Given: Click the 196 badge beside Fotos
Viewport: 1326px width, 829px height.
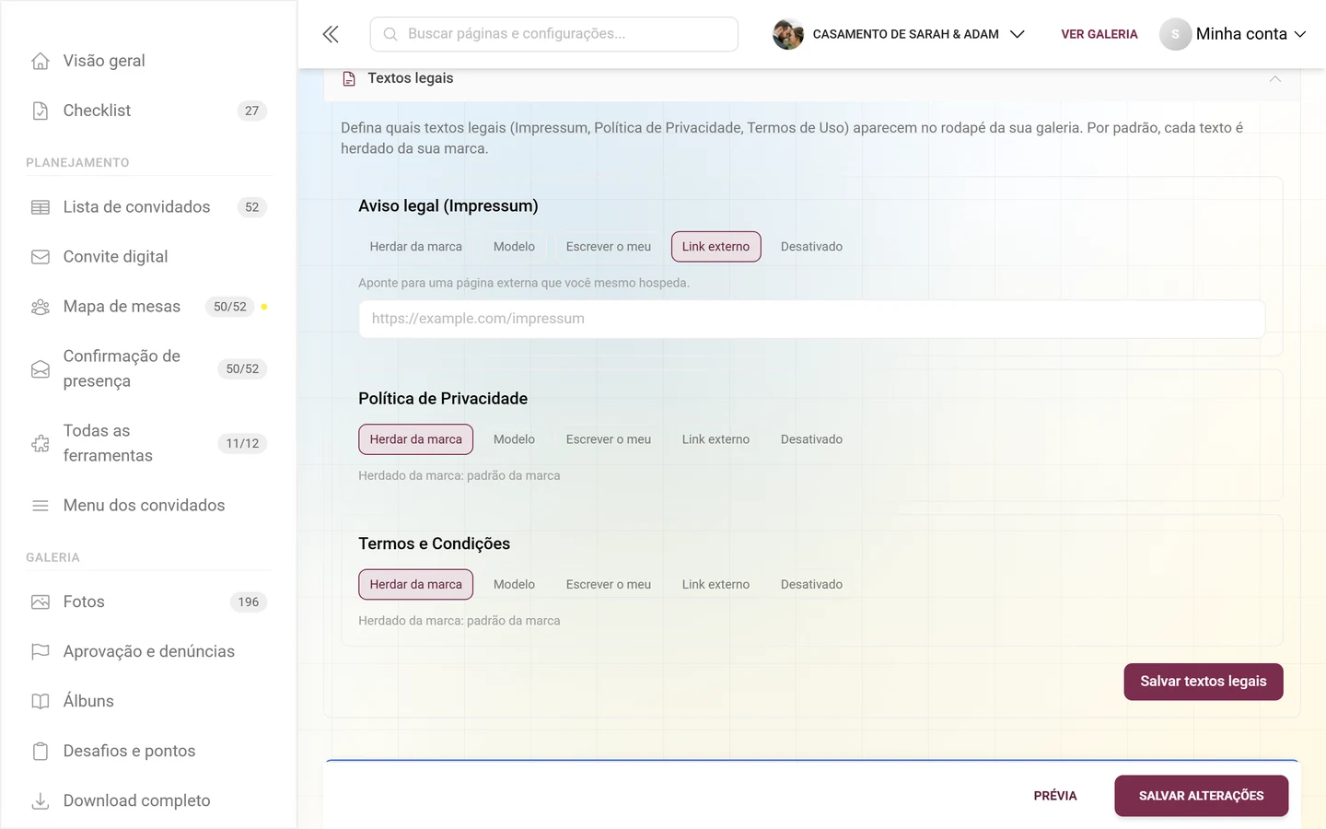Looking at the screenshot, I should coord(249,602).
